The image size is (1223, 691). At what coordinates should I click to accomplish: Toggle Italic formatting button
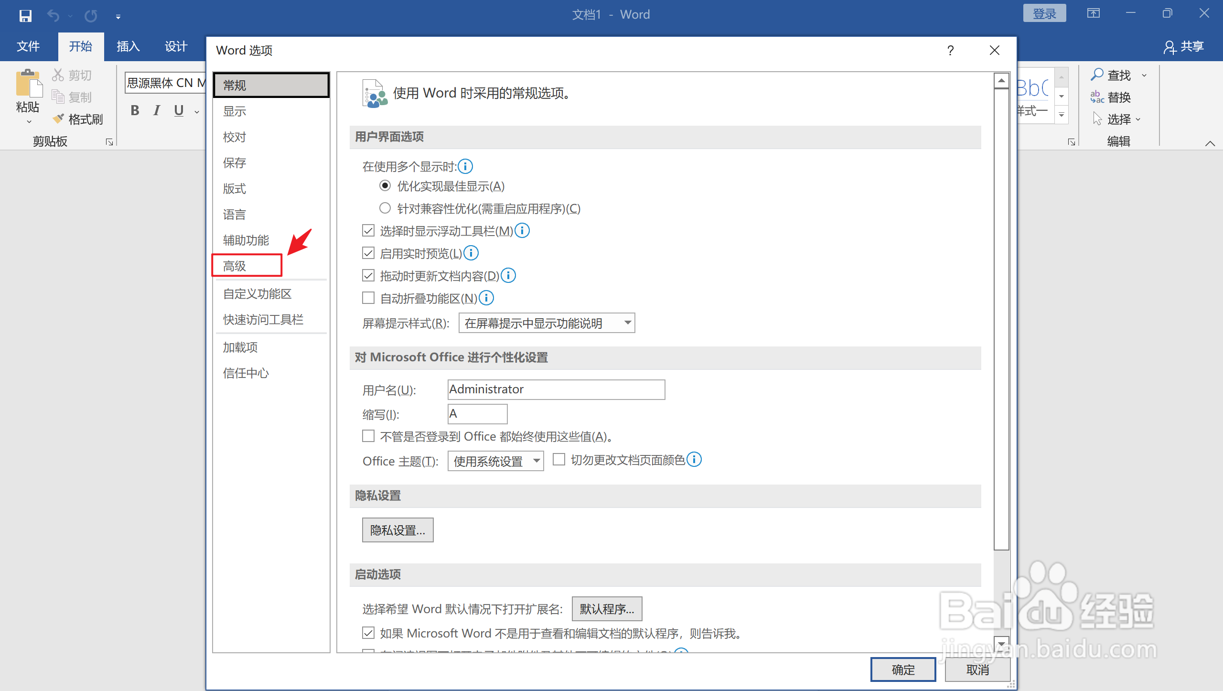pyautogui.click(x=157, y=110)
